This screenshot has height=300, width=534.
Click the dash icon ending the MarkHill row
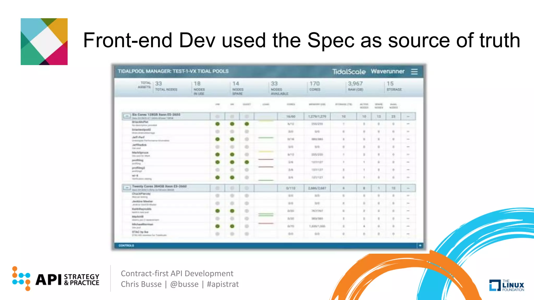point(408,218)
